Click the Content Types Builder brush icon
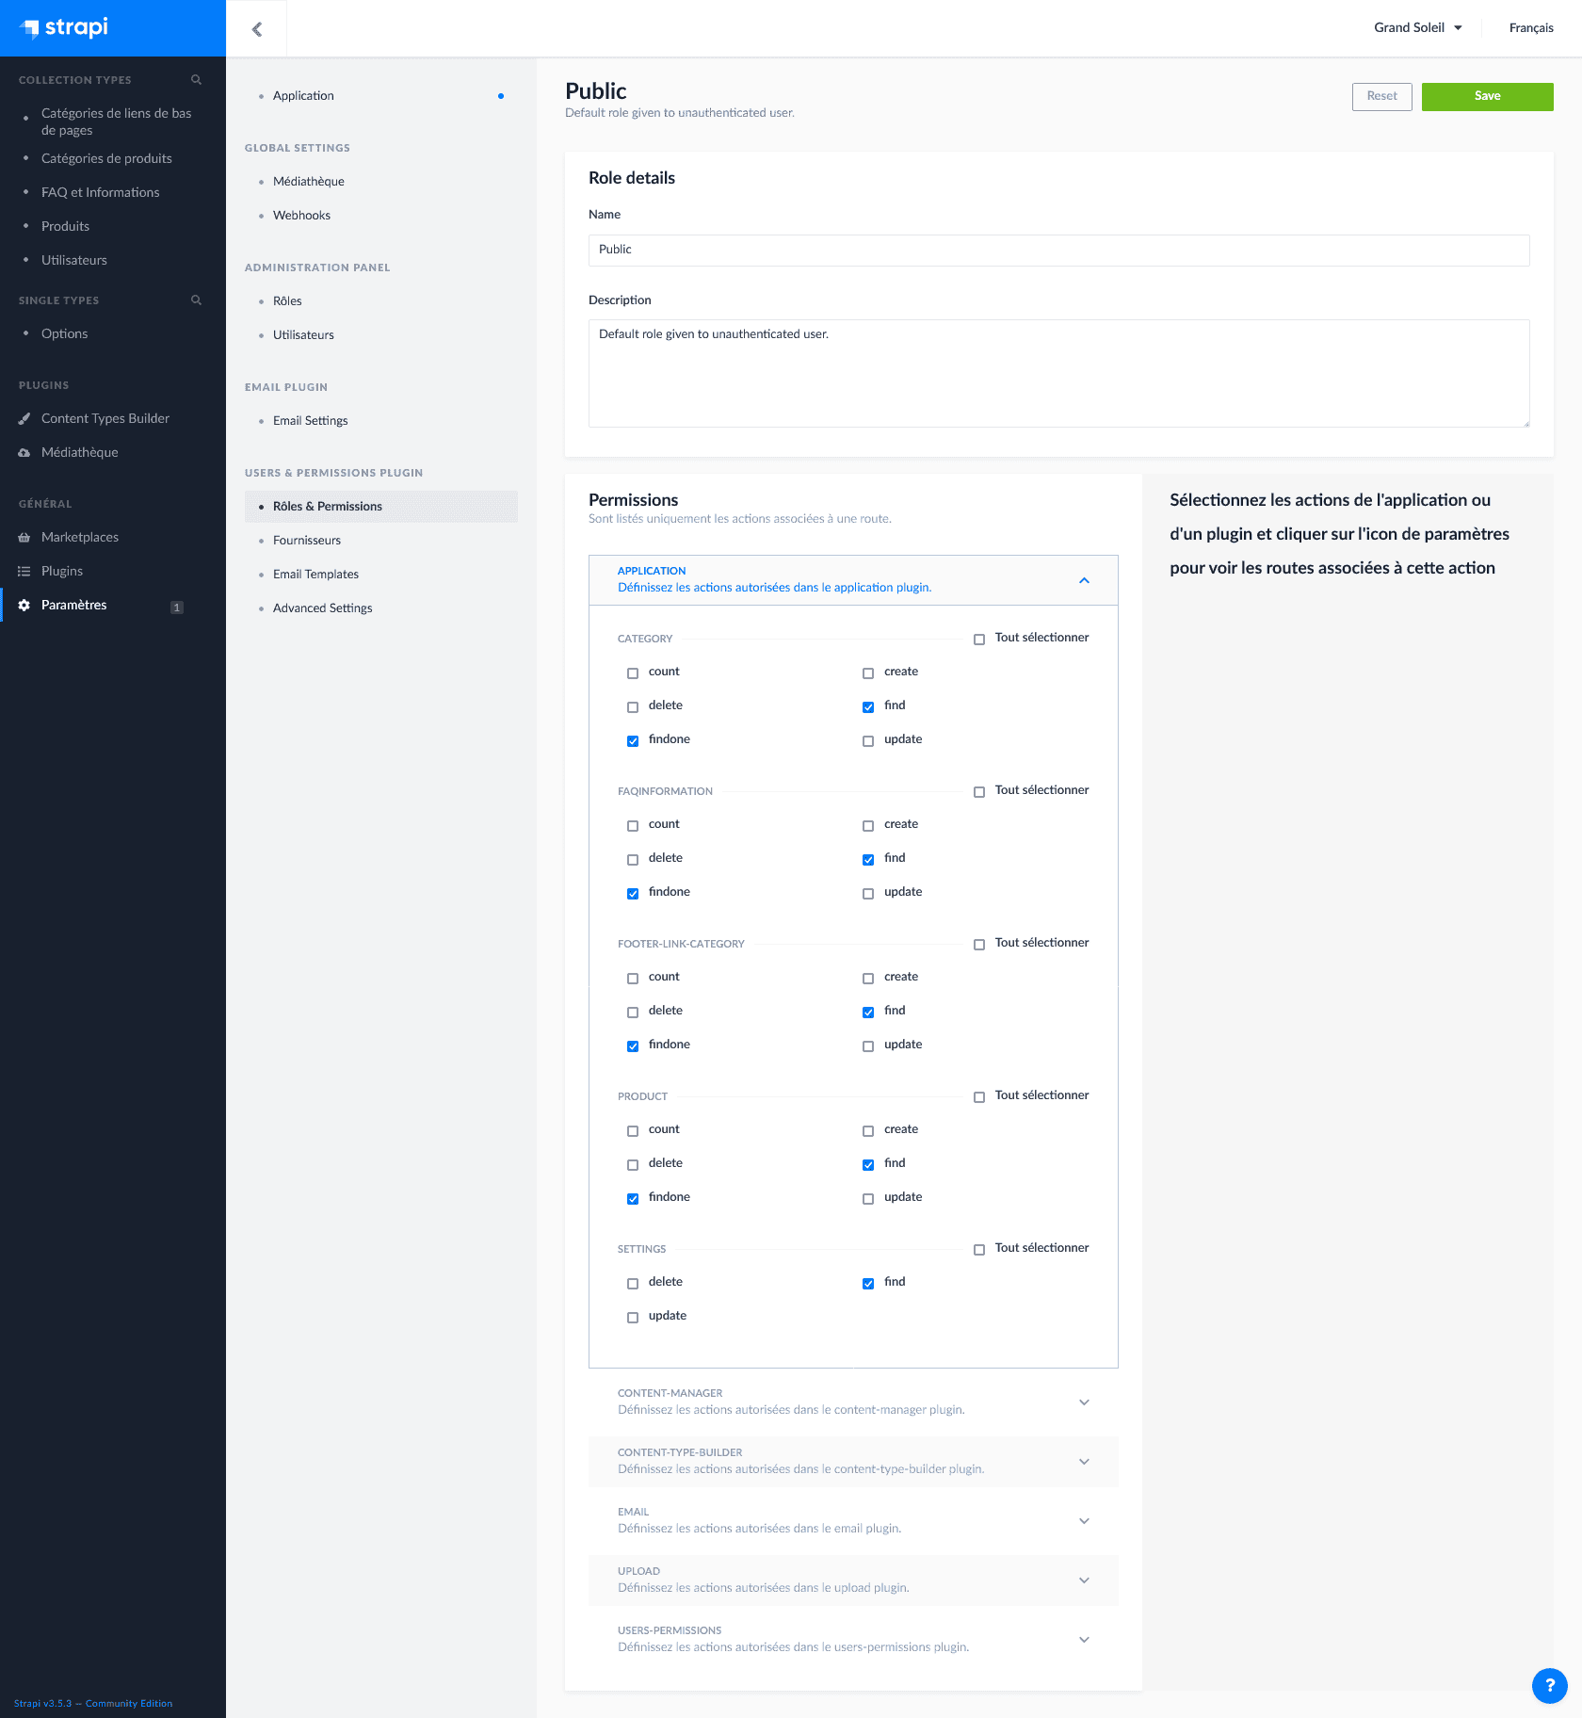 [x=24, y=418]
